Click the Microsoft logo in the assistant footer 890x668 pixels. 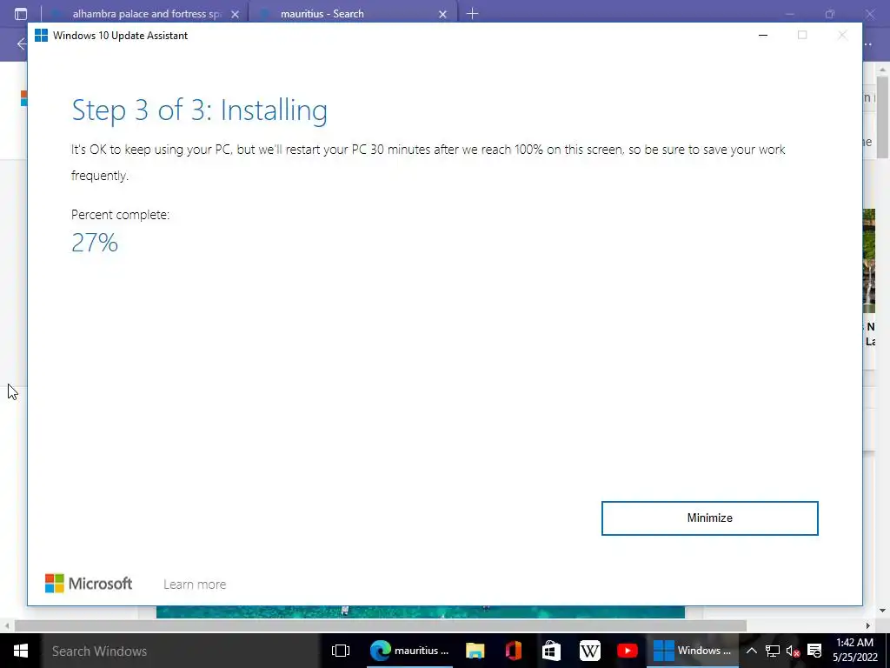(89, 584)
